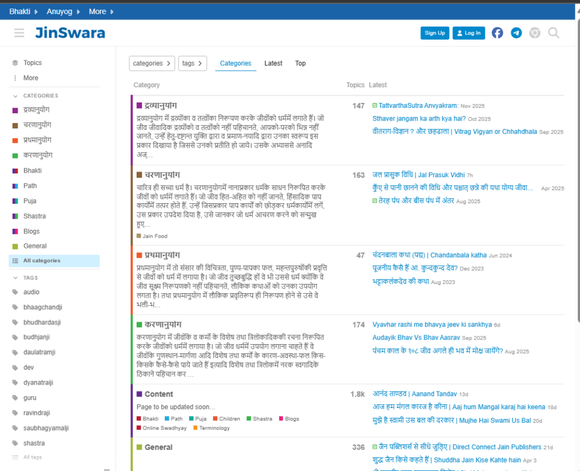The width and height of the screenshot is (580, 471).
Task: Open the Chandanbala katha topic
Action: click(429, 255)
